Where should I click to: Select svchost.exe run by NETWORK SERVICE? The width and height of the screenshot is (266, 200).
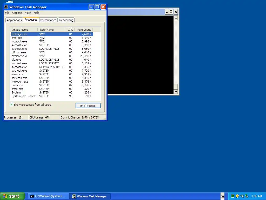coord(52,67)
